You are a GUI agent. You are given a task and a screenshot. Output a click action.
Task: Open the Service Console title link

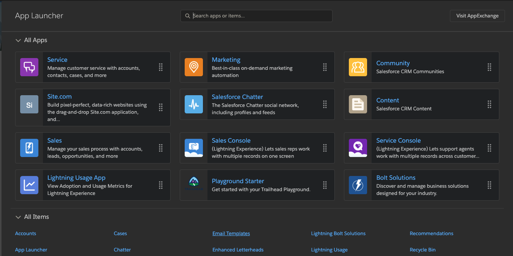pyautogui.click(x=399, y=140)
